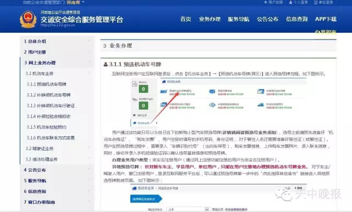This screenshot has width=352, height=212.
Task: Open section 3.1.5 机动车检验预约
Action: point(46,127)
